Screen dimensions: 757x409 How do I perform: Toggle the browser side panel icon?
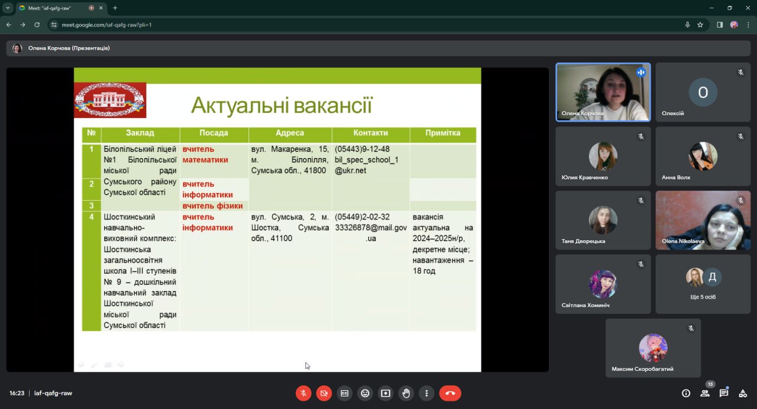point(720,25)
